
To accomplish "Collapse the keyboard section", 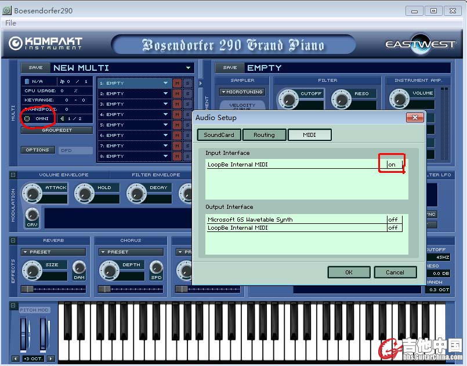I will (13, 305).
